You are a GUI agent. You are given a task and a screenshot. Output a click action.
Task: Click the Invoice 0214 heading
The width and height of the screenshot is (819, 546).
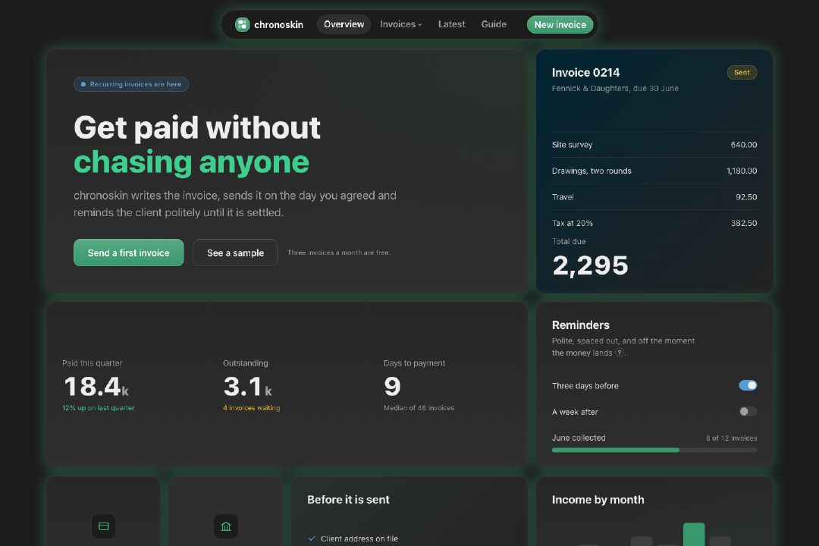click(585, 73)
